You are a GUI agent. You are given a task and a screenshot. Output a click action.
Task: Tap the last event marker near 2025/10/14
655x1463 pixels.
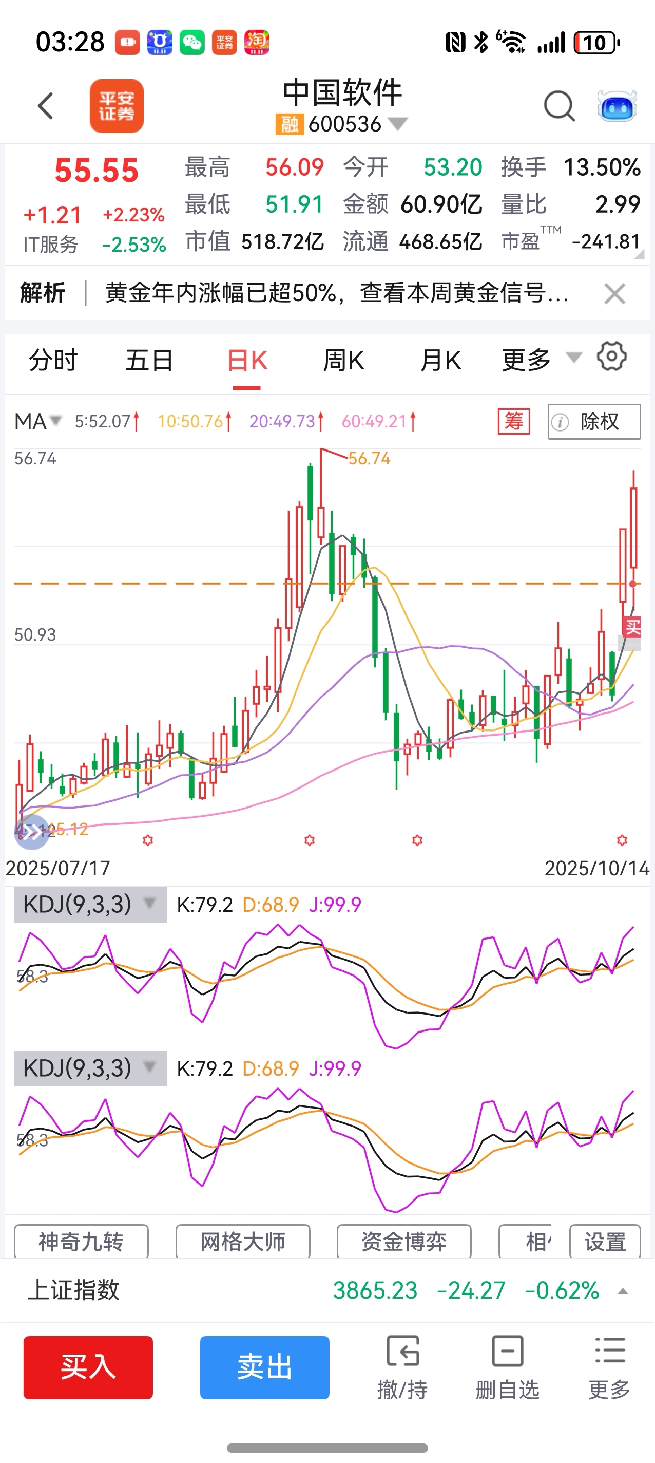[x=622, y=839]
